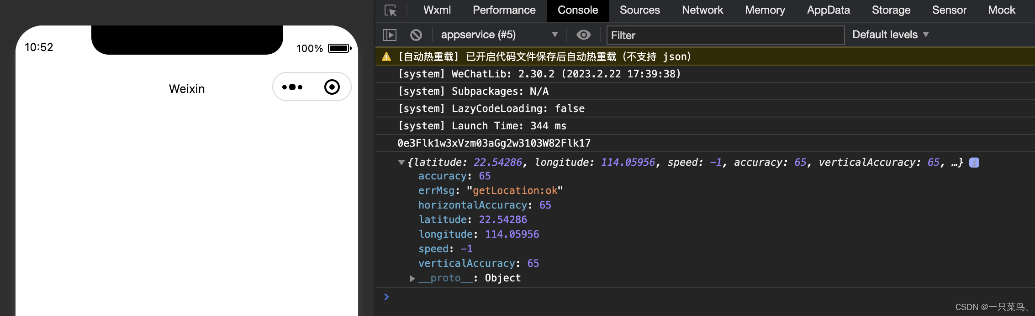Click the expanded longitude: 114.05956 property row
The height and width of the screenshot is (316, 1035).
point(479,234)
